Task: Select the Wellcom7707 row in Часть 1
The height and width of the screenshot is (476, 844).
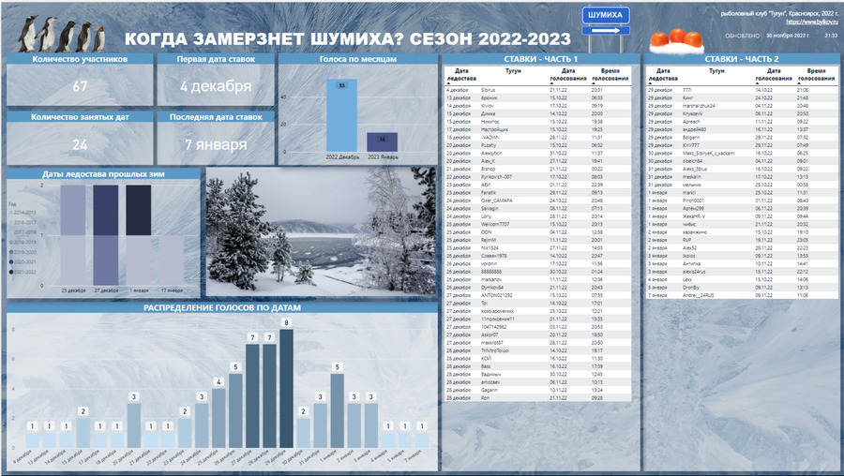Action: point(537,224)
